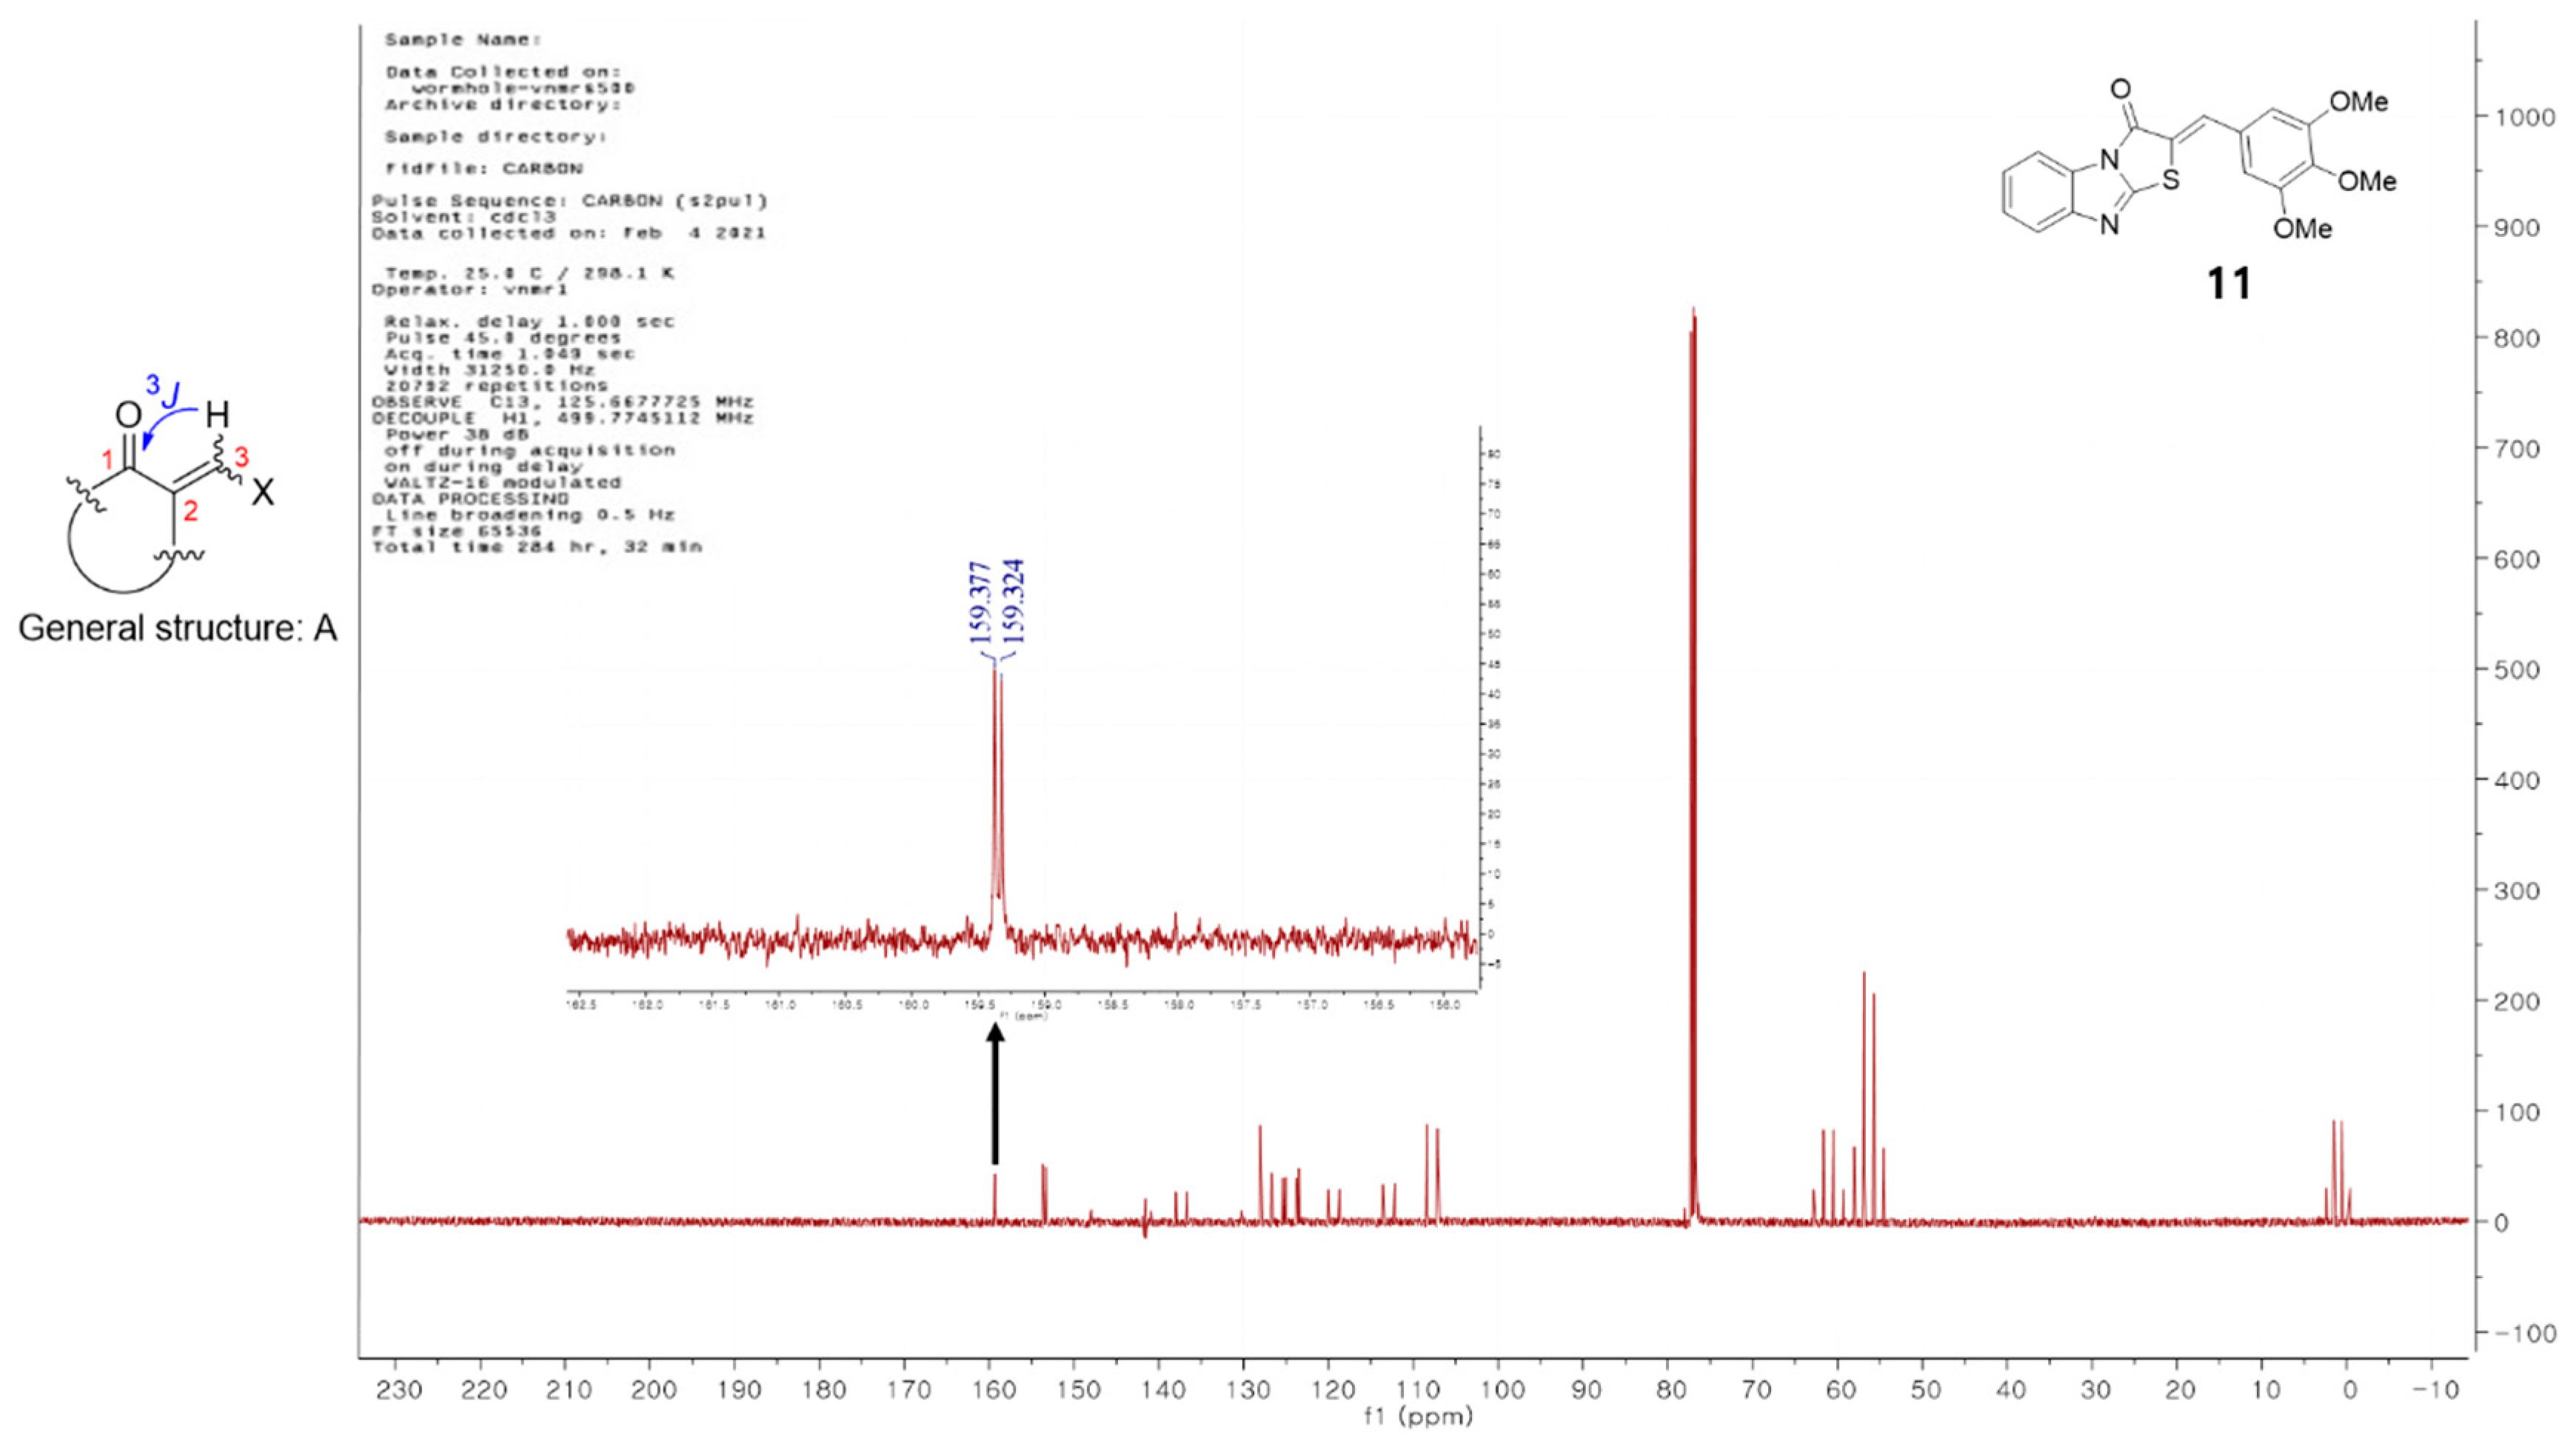Click the General structure: A caption
This screenshot has height=1447, width=2576.
(x=178, y=628)
